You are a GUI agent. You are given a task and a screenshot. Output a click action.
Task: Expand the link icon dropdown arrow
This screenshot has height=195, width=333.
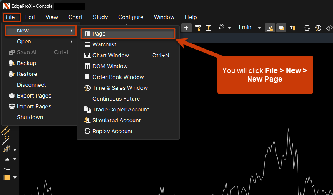click(x=230, y=27)
